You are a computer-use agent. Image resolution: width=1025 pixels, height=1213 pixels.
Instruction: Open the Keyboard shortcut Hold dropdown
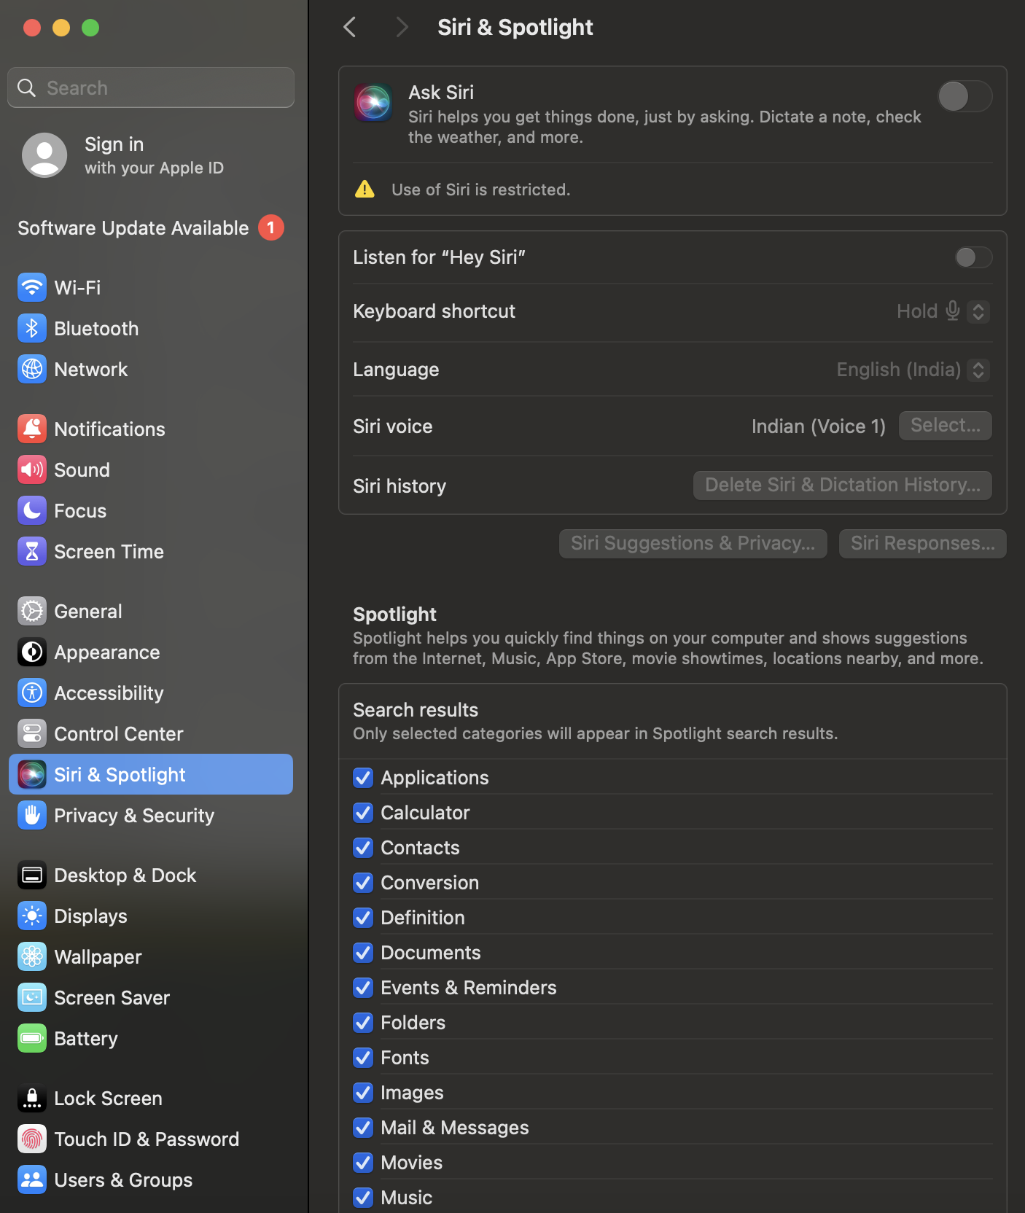click(943, 311)
